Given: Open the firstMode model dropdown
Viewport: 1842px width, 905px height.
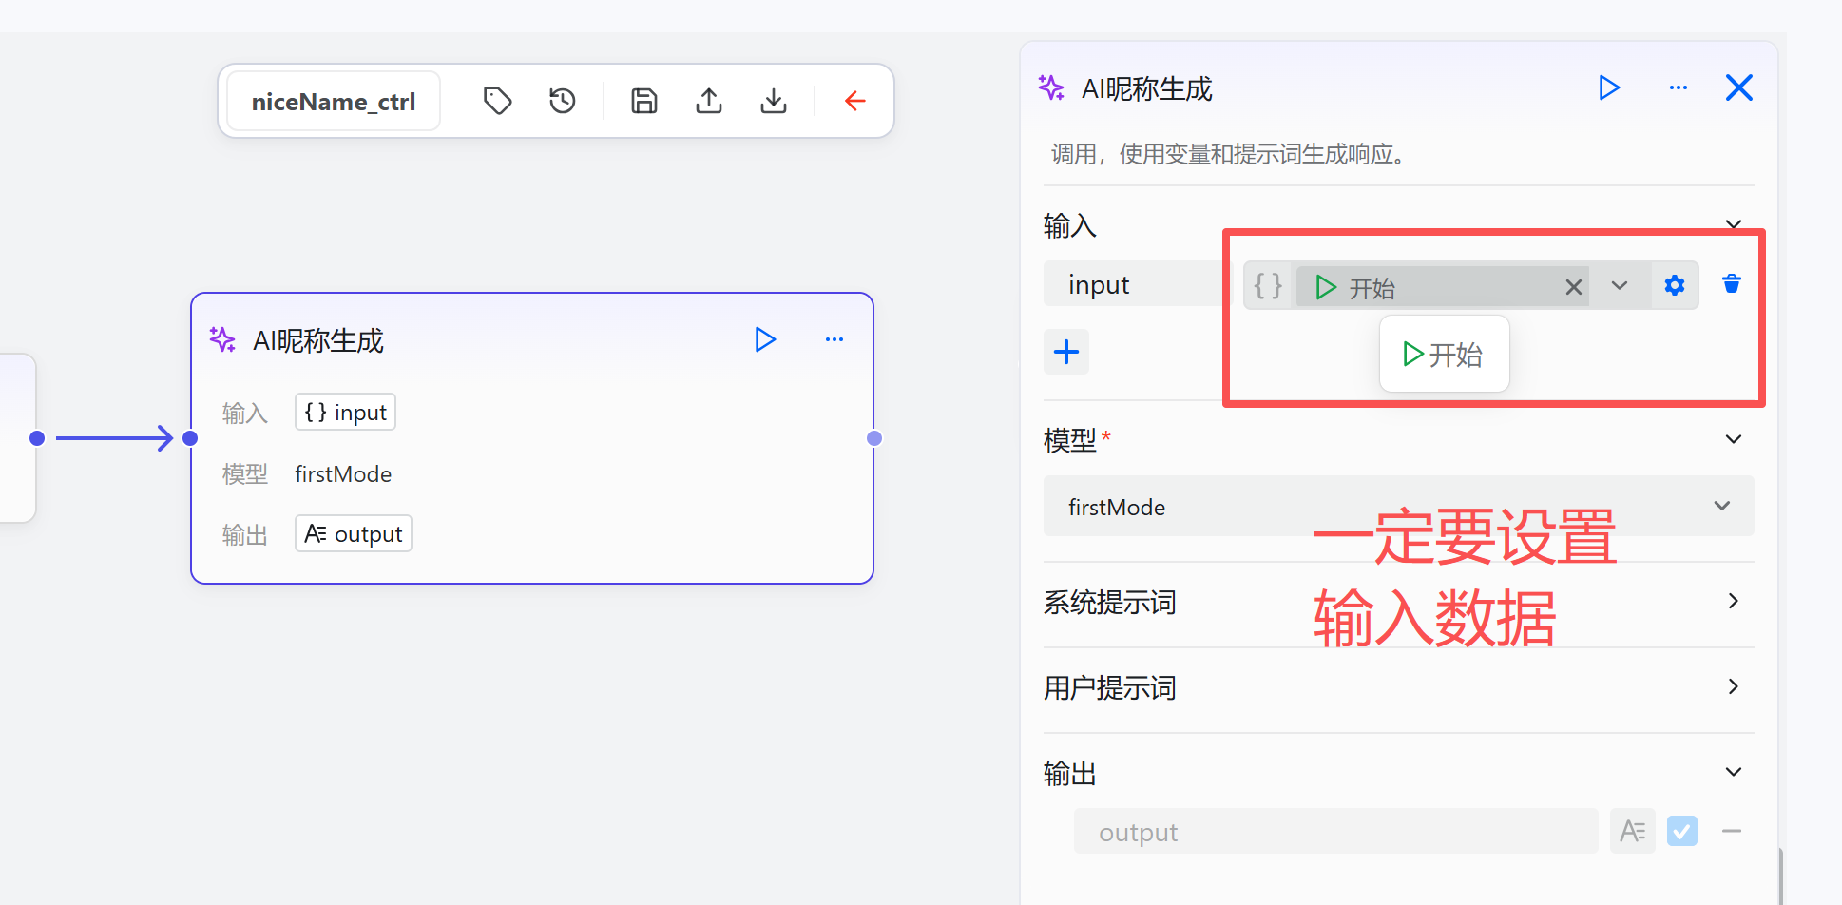Looking at the screenshot, I should pos(1399,507).
